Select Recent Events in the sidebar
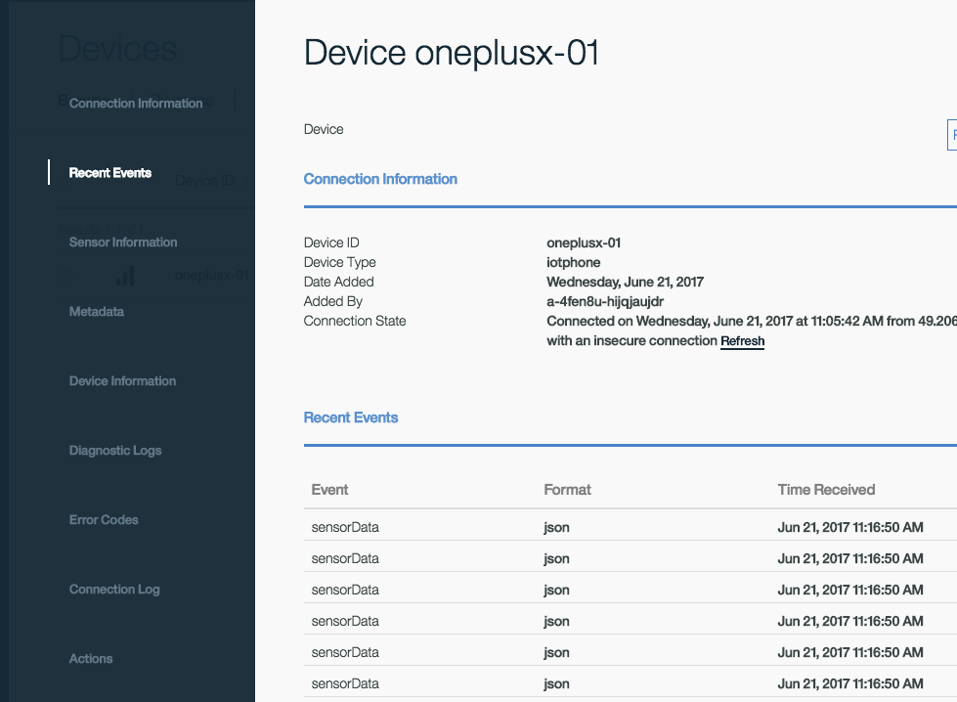Viewport: 957px width, 702px height. [x=109, y=173]
